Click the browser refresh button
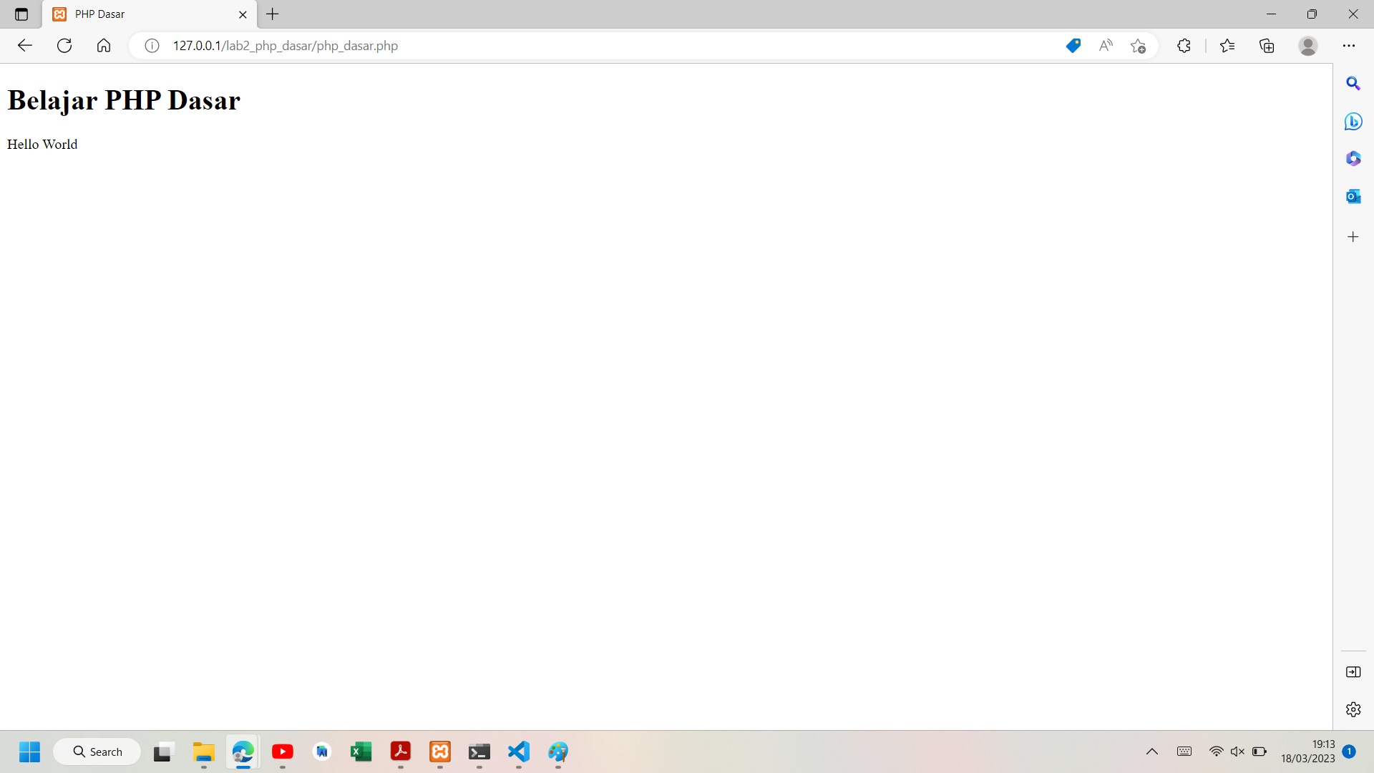The image size is (1374, 773). coord(64,46)
